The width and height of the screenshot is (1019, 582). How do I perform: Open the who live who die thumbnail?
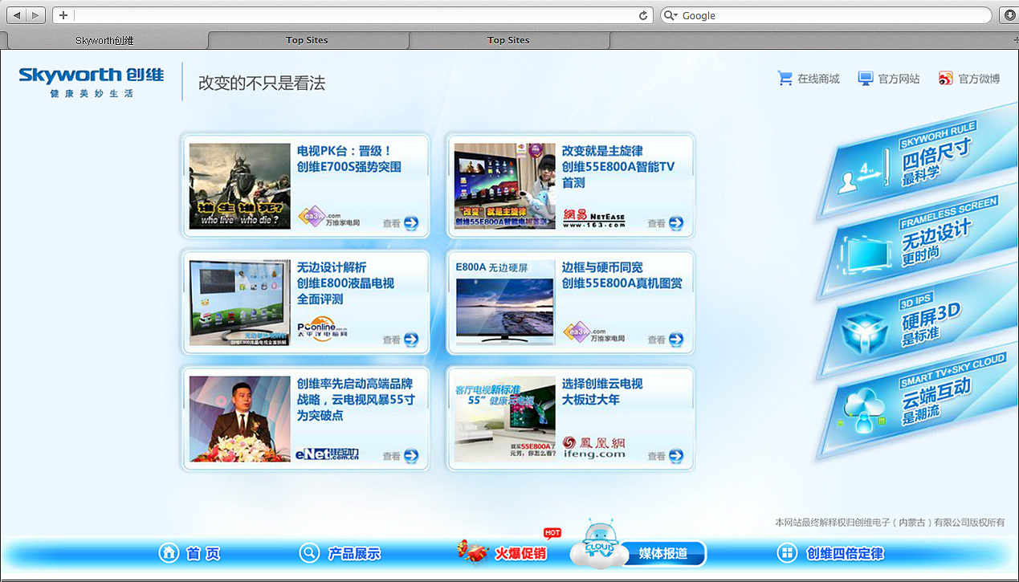(x=239, y=186)
